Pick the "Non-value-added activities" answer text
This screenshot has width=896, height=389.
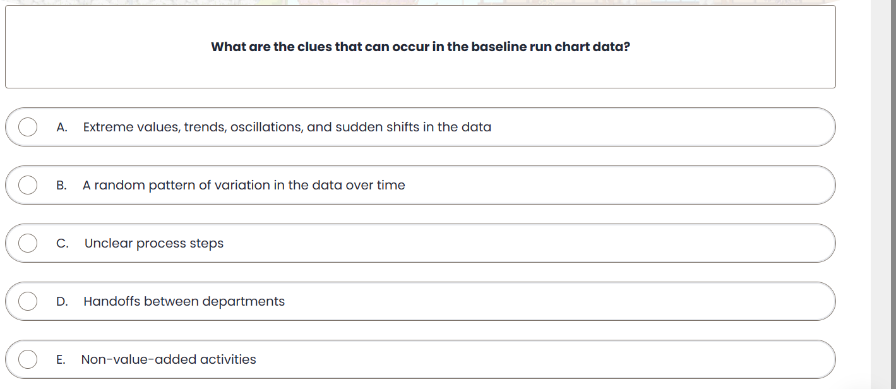click(169, 359)
